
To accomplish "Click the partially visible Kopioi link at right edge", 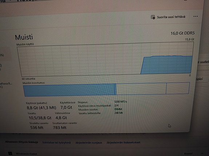I will 200,79.
